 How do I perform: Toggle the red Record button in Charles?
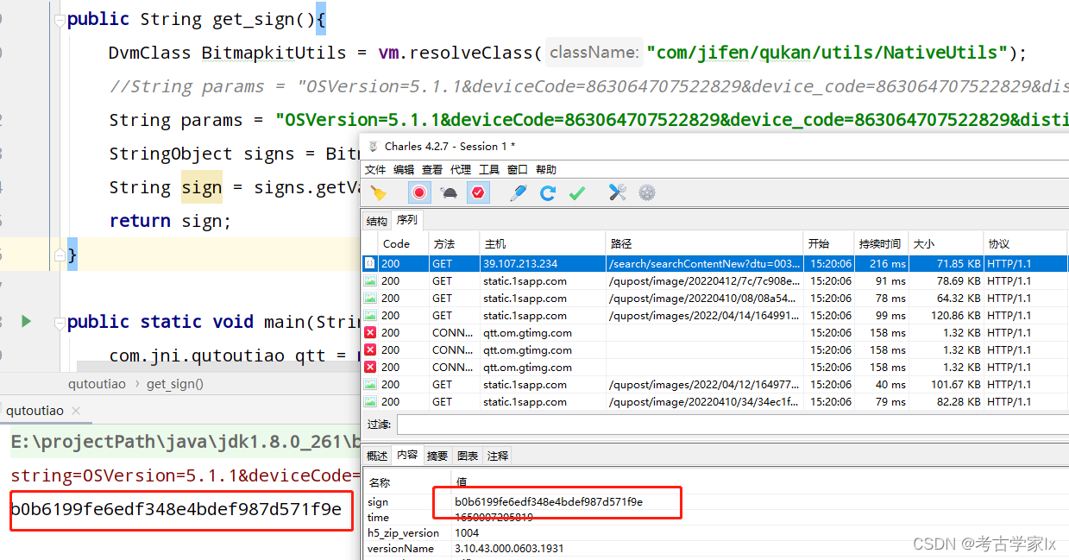(x=419, y=193)
